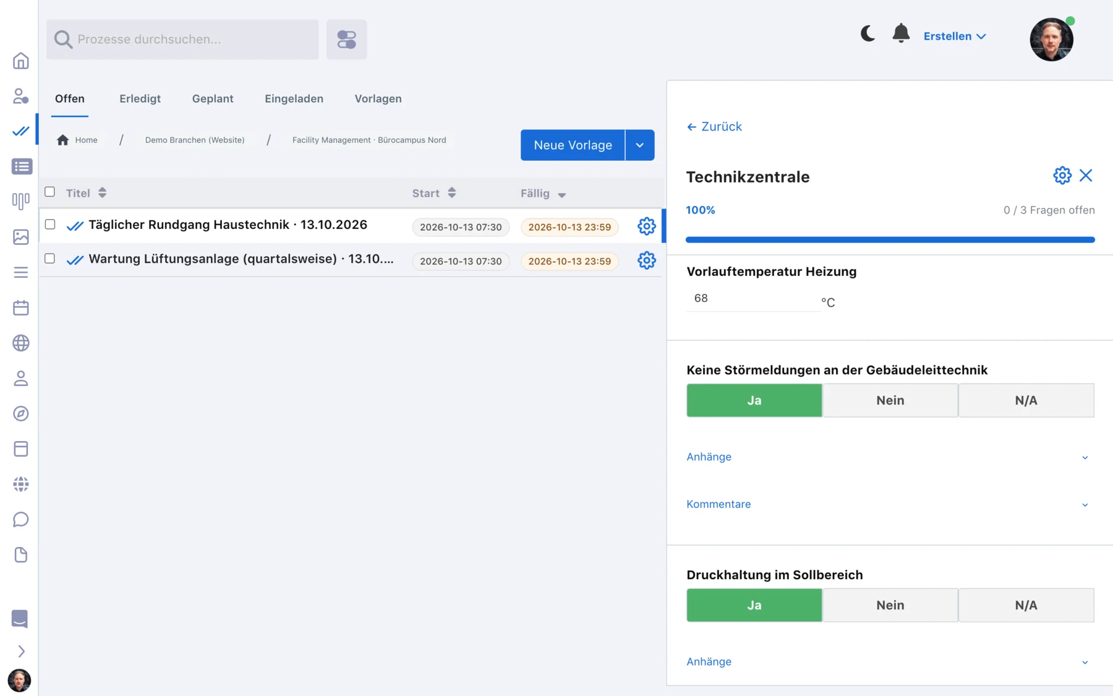Open the compass sidebar icon
1113x696 pixels.
pos(20,413)
